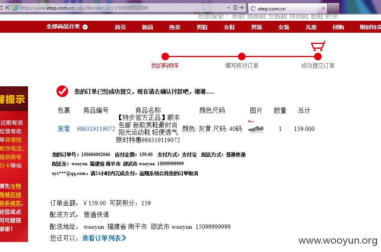
Task: Click the 联系核实 link in side notice
Action: pos(10,203)
